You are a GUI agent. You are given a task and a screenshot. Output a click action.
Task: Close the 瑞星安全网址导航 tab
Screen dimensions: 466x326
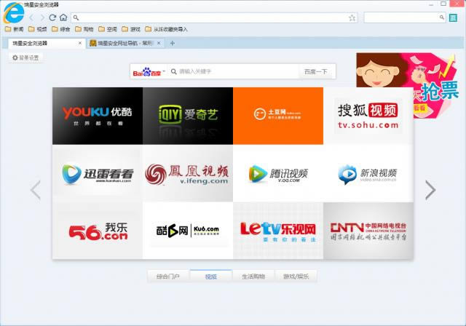(159, 44)
